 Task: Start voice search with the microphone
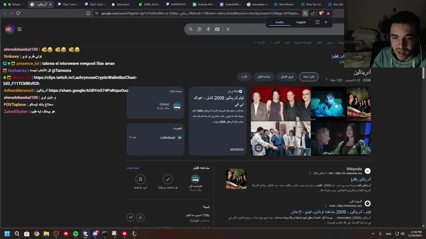[208, 29]
